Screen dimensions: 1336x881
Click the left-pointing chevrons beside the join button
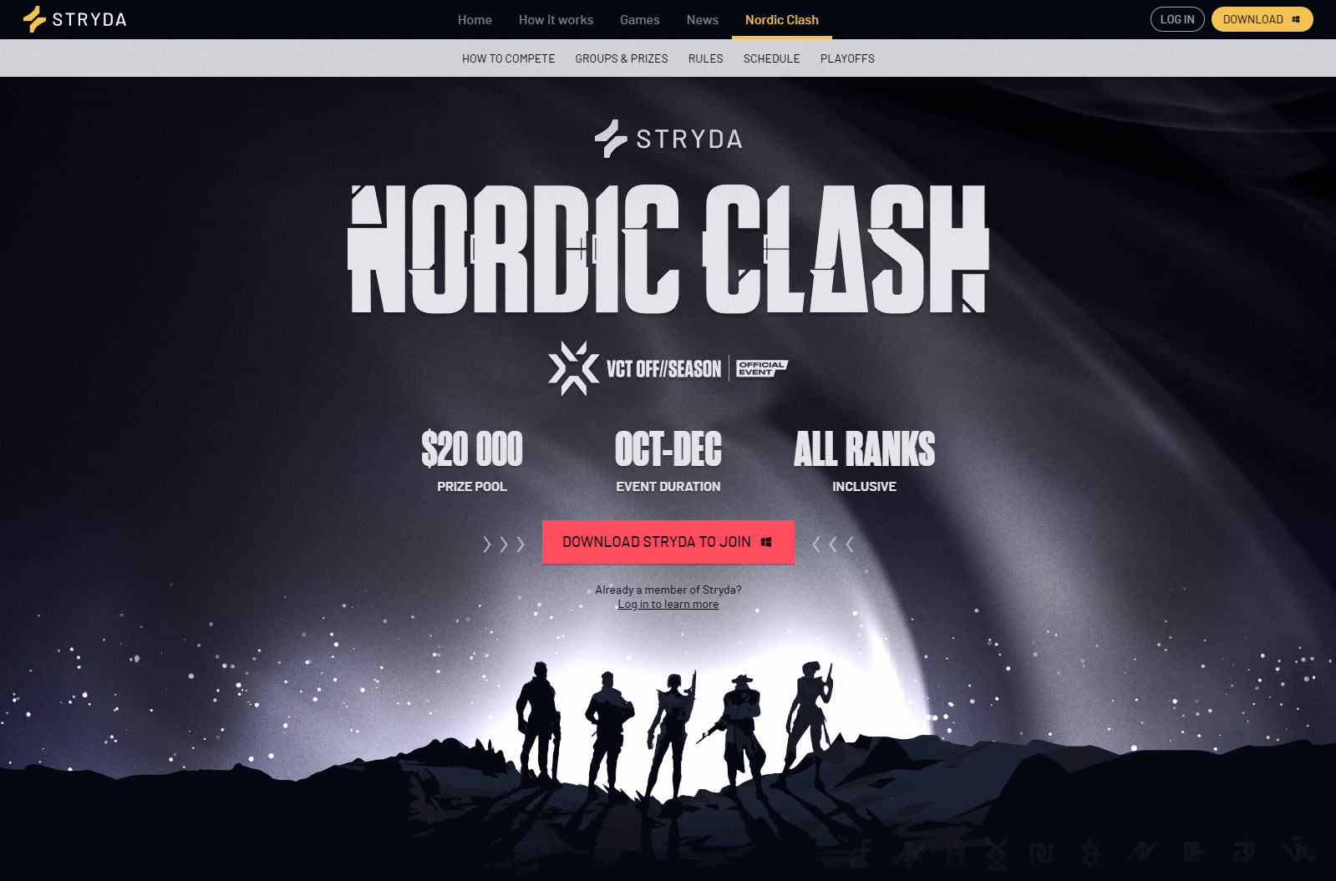(x=833, y=544)
